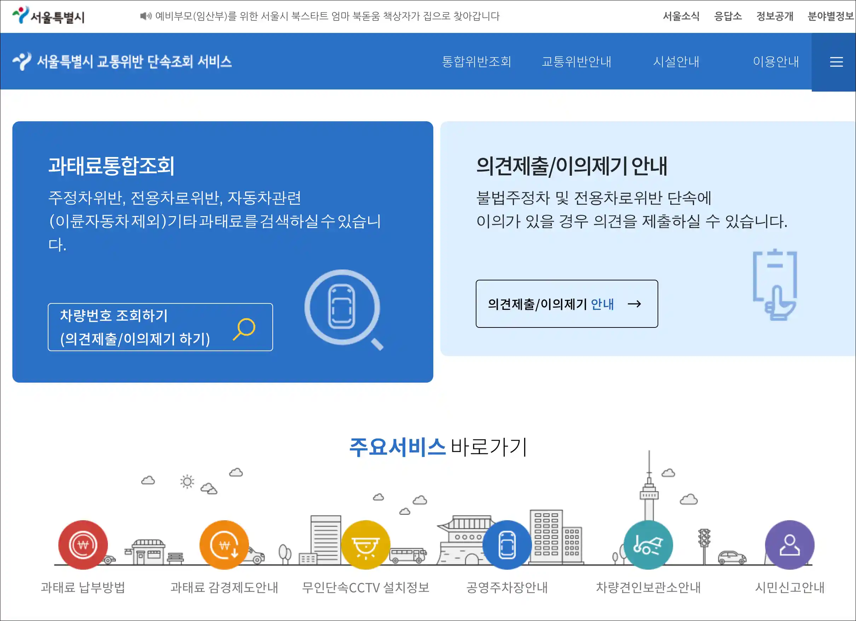
Task: Open the 이용안내 menu
Action: 776,62
